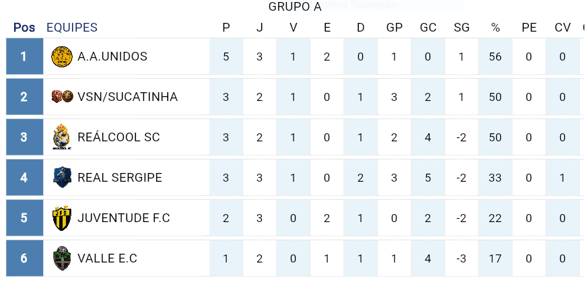Click the JUVENTUDE F.C striped badge
Screen dimensions: 585x282
tap(62, 218)
